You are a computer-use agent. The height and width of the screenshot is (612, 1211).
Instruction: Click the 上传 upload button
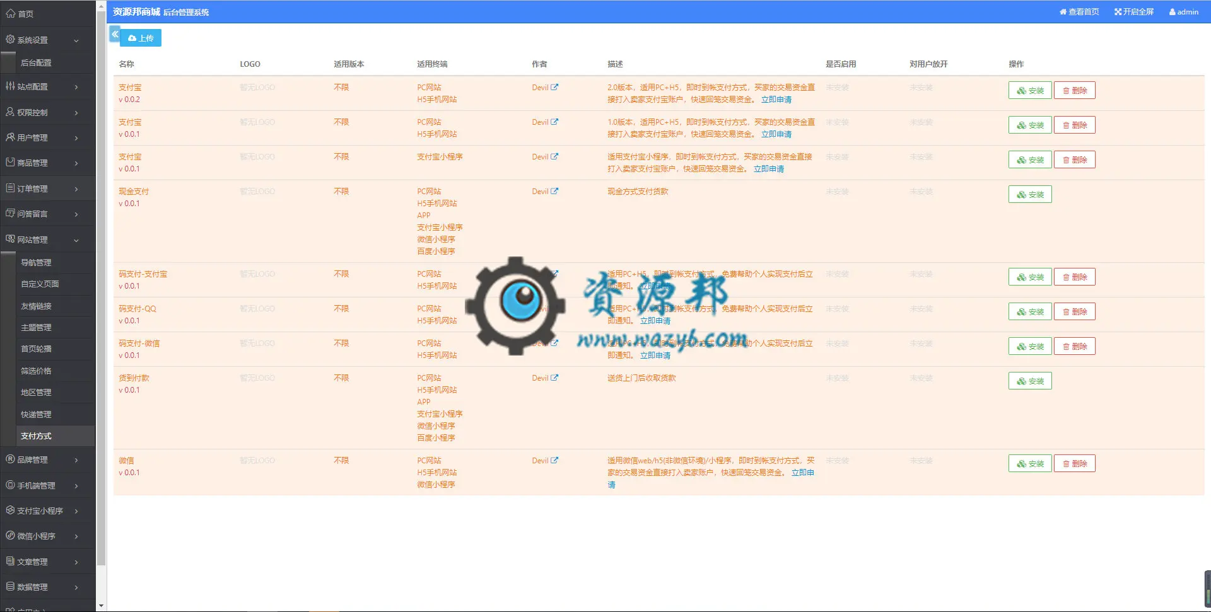[141, 38]
